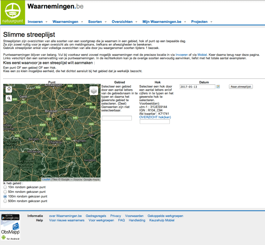265x245 pixels.
Task: Open the Overzichten menu
Action: (122, 22)
